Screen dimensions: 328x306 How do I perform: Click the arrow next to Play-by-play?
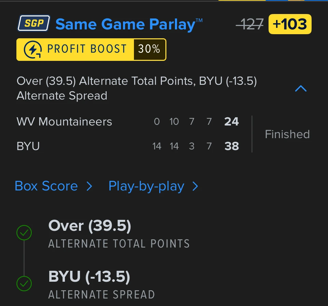195,186
